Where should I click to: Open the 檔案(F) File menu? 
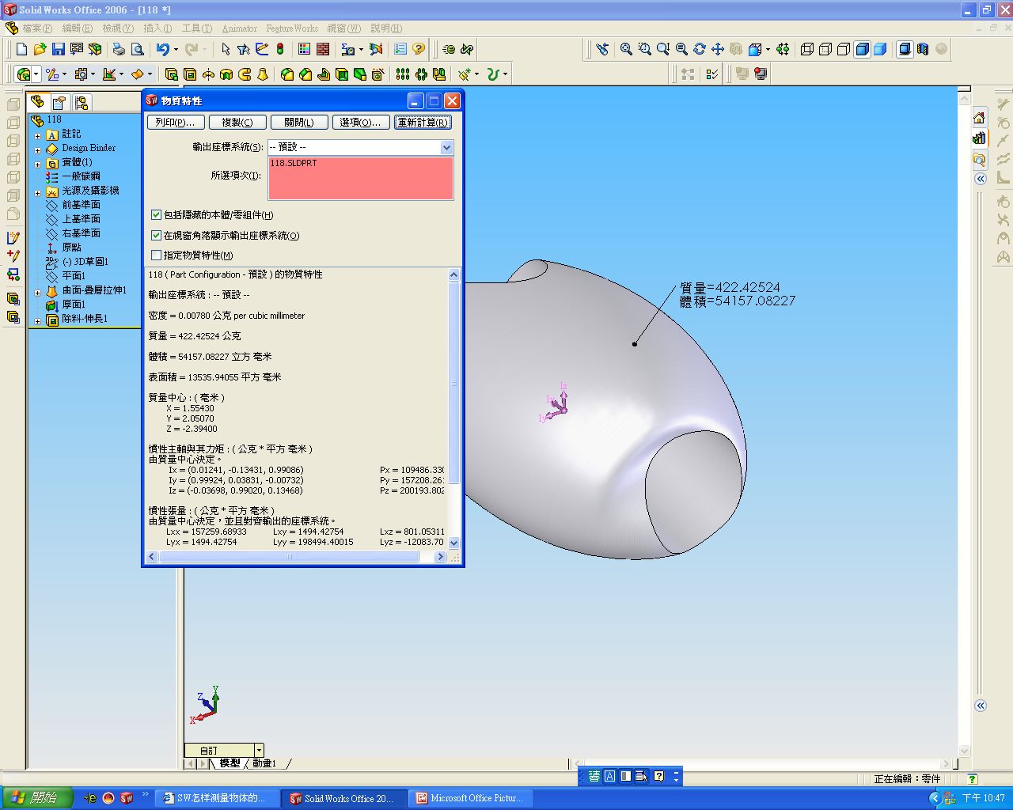[x=37, y=28]
